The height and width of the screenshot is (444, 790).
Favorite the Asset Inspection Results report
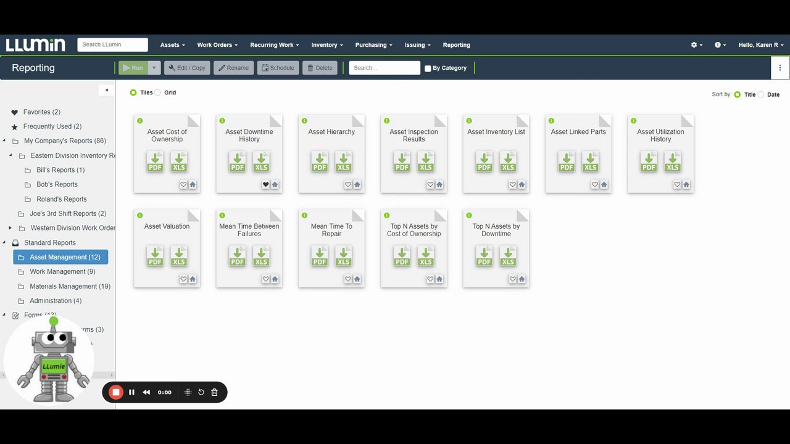430,184
